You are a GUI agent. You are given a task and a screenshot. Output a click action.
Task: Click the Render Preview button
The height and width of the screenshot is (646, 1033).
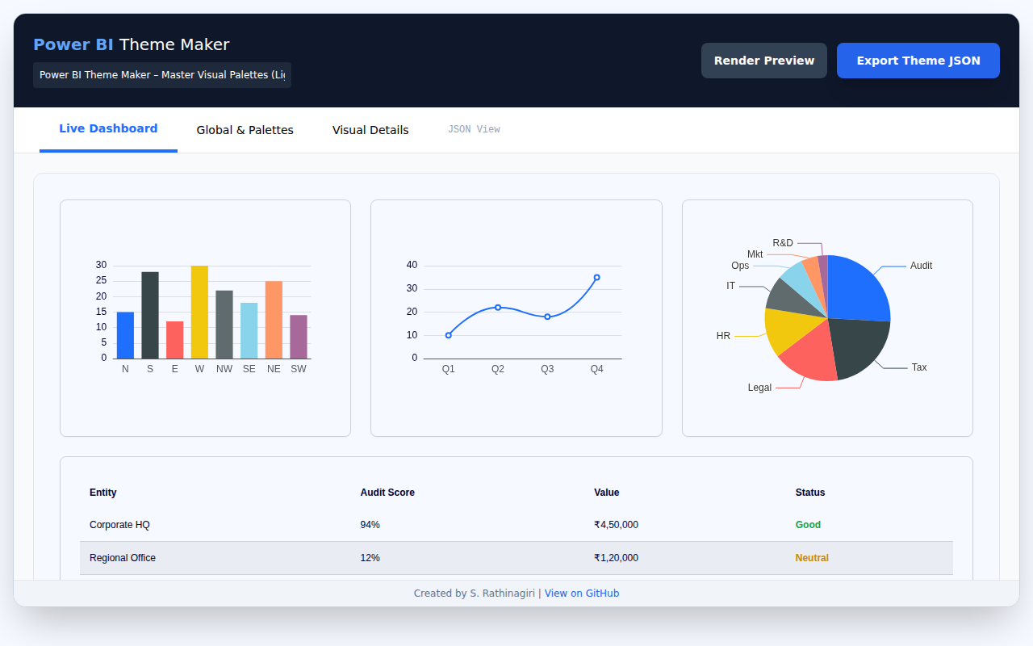(763, 60)
